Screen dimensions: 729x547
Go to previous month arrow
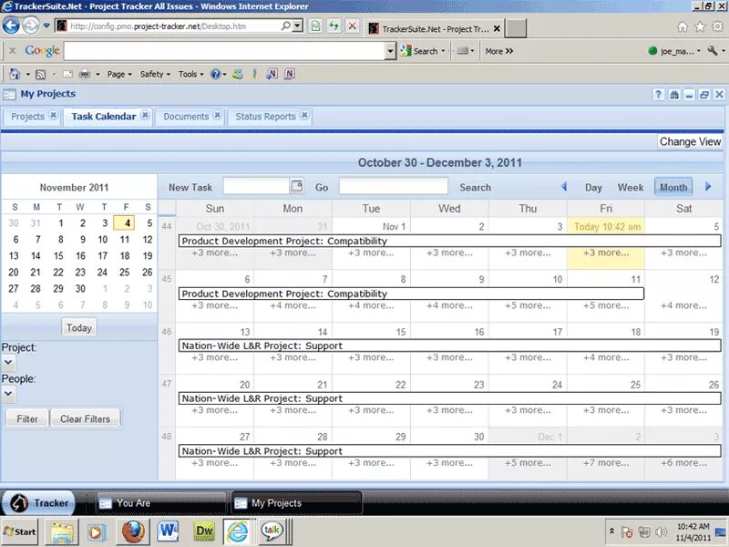point(564,187)
